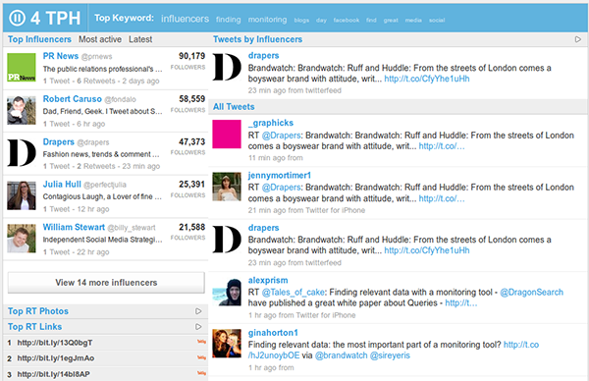
Task: Open the PR News green avatar
Action: pyautogui.click(x=22, y=68)
